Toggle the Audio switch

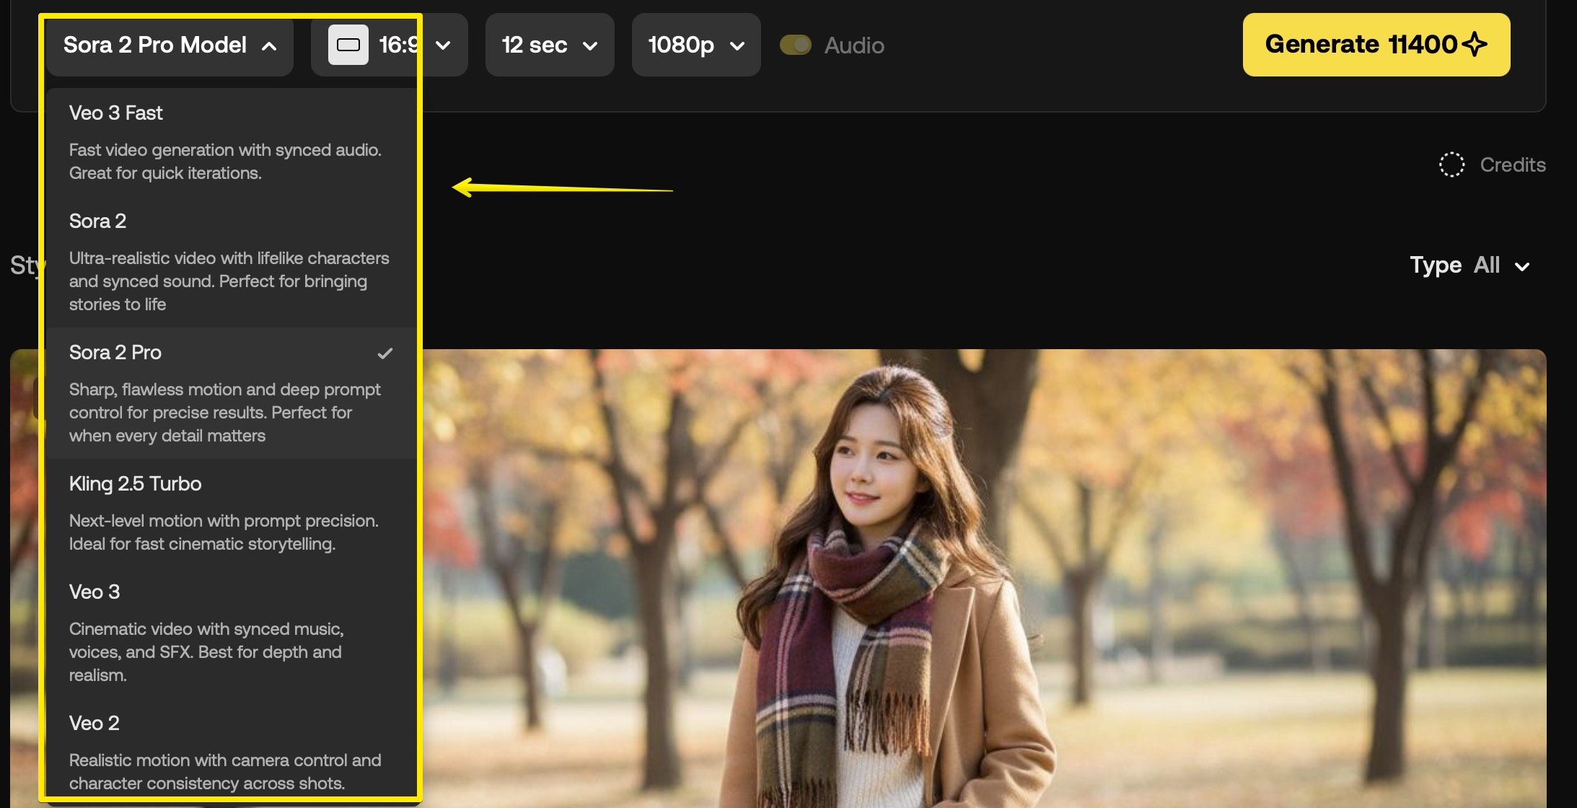796,45
